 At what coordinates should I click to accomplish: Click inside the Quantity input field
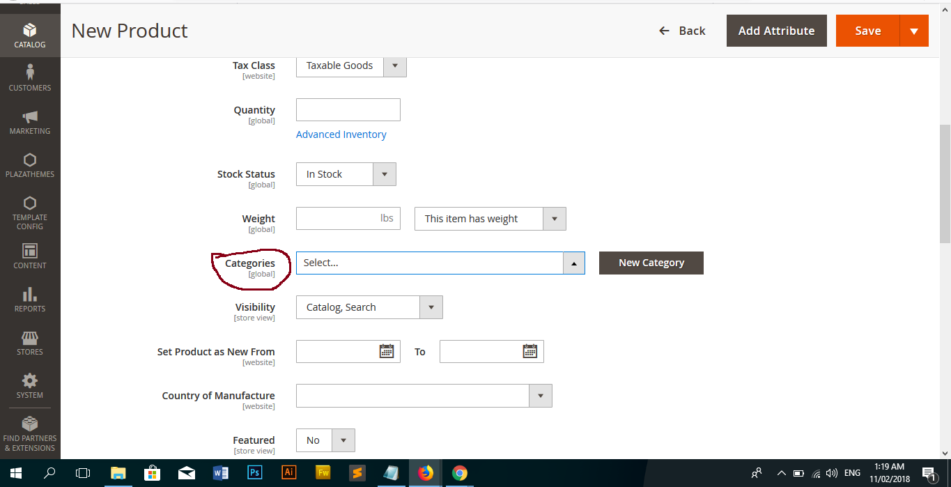point(348,109)
